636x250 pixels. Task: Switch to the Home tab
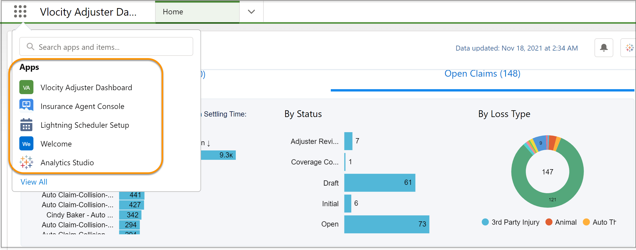pyautogui.click(x=197, y=12)
